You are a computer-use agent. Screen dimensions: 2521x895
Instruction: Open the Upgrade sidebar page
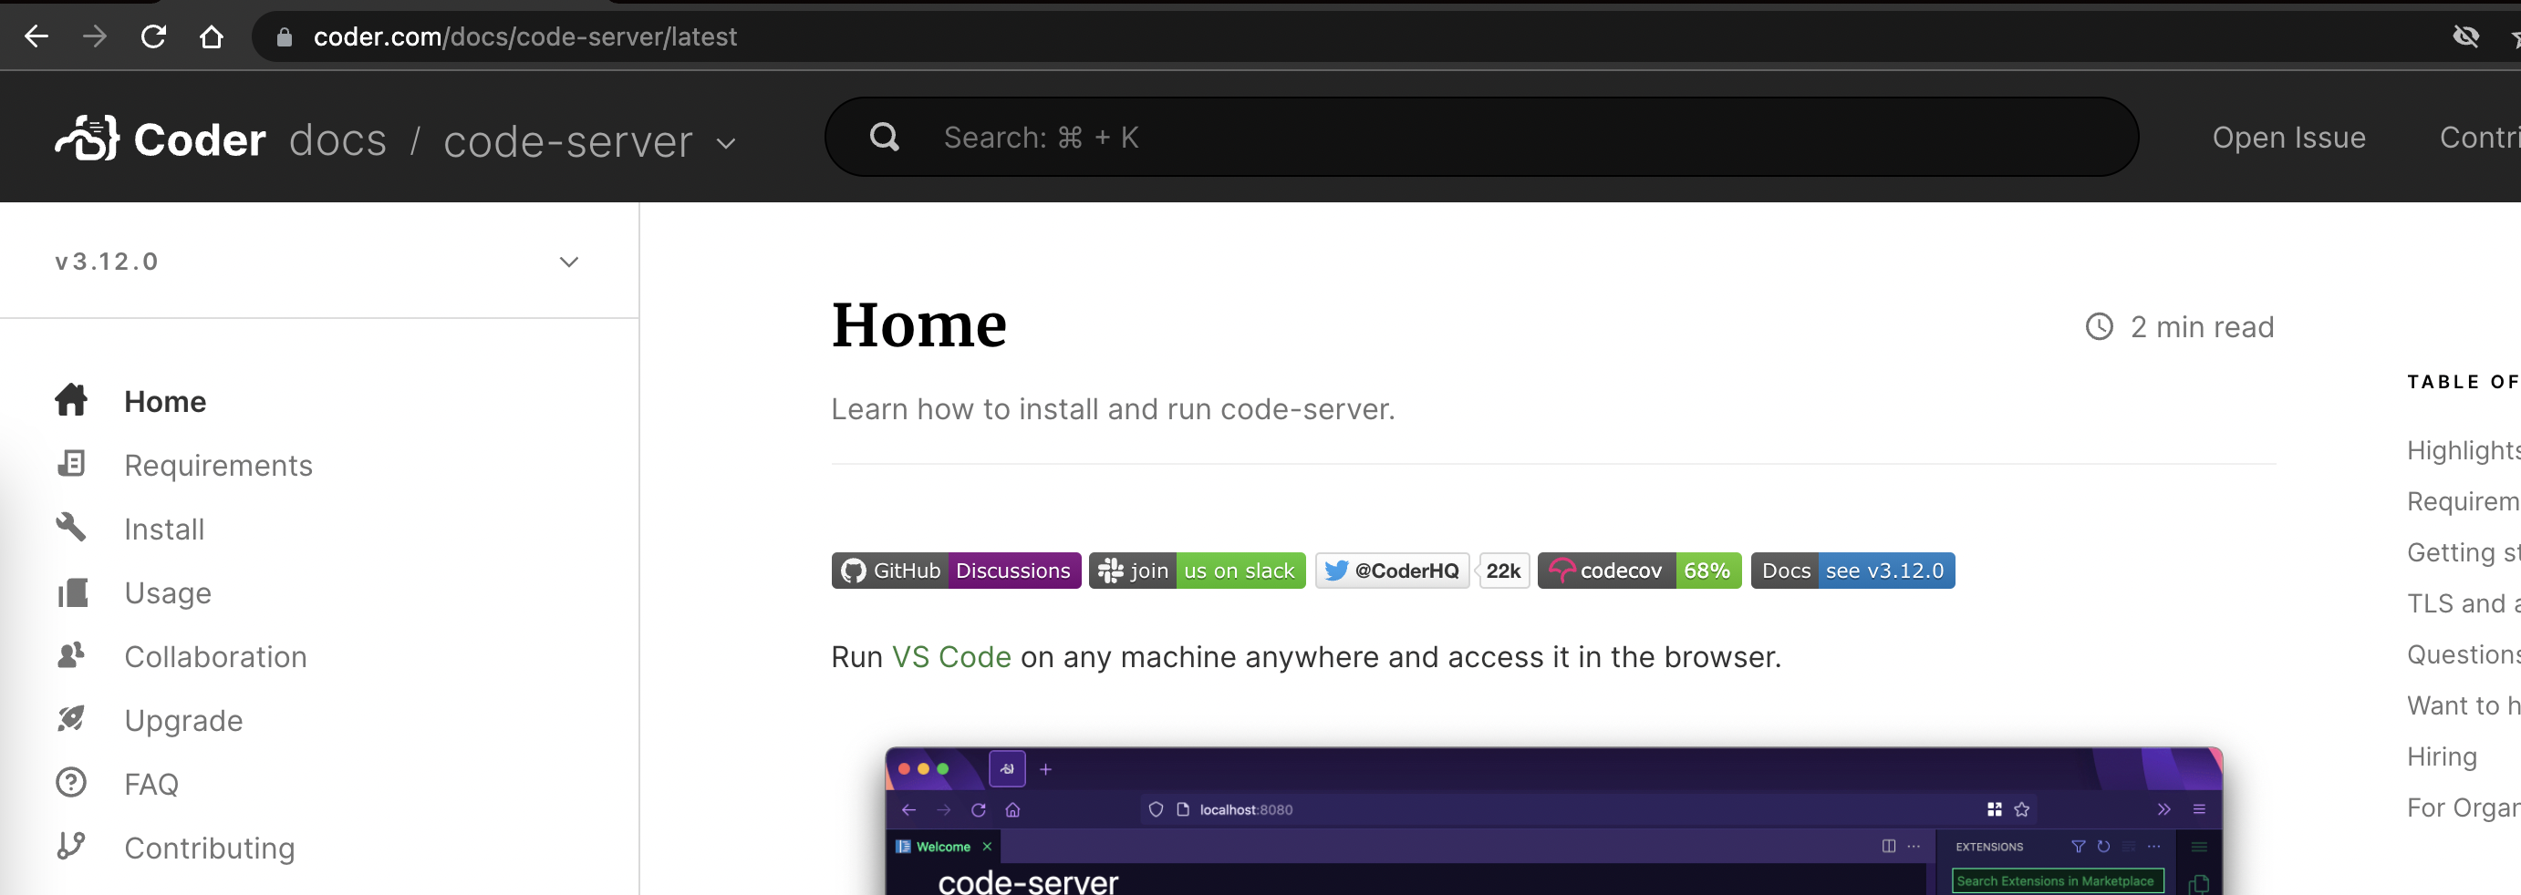point(183,720)
